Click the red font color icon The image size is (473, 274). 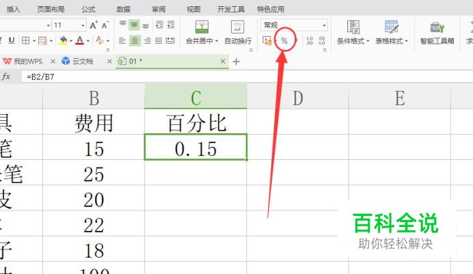(80, 40)
